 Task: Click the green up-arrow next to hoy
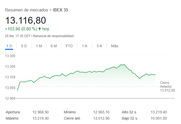coord(40,29)
